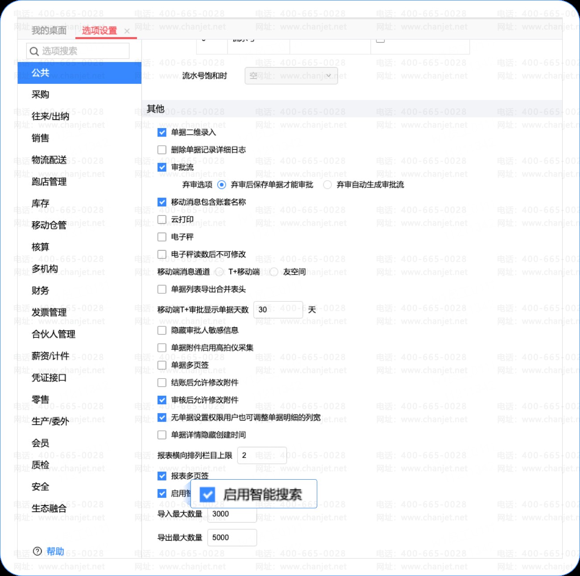The width and height of the screenshot is (580, 576).
Task: Select 弃审自动生成审批流 radio option
Action: coord(327,185)
